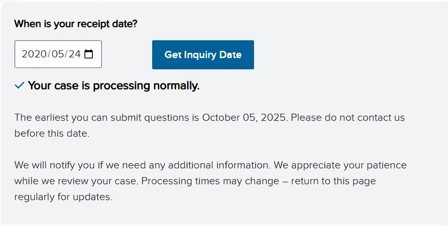Click the blue checkmark status icon
Viewport: 448px width, 226px height.
(20, 86)
